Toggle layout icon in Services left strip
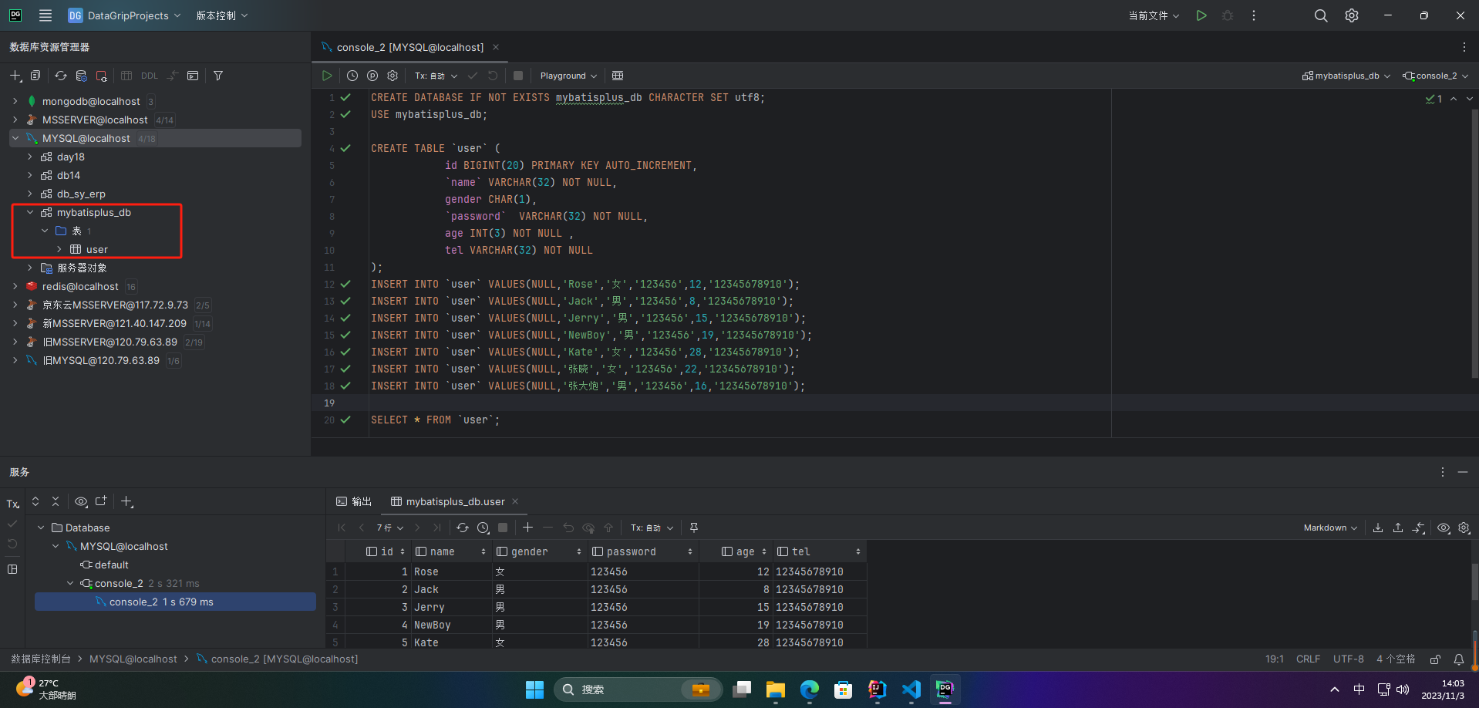Screen dimensions: 1479x708 12,569
